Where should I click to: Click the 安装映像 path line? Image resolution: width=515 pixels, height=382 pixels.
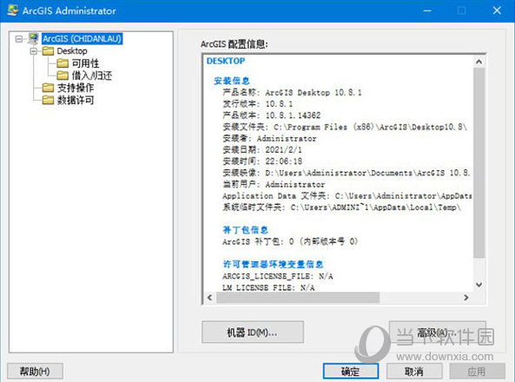pyautogui.click(x=347, y=173)
